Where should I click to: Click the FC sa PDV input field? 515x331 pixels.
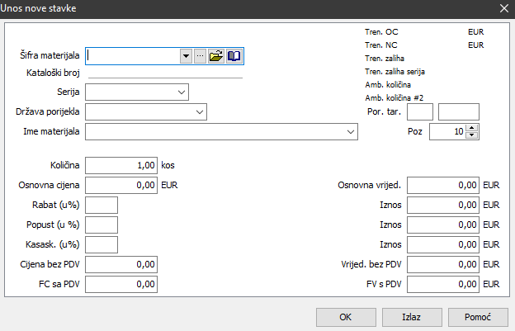pyautogui.click(x=121, y=284)
